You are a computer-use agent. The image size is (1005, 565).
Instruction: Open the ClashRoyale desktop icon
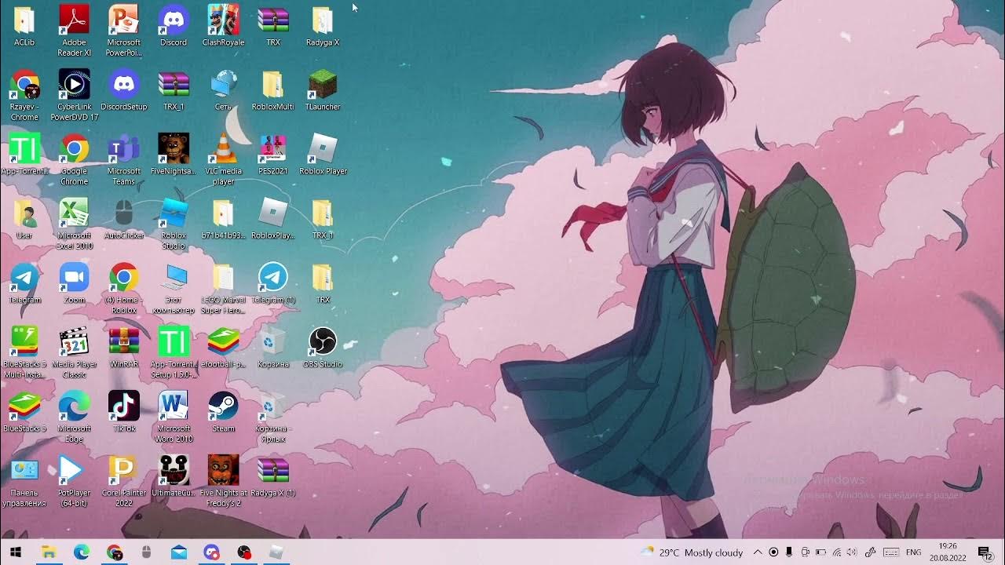tap(224, 26)
